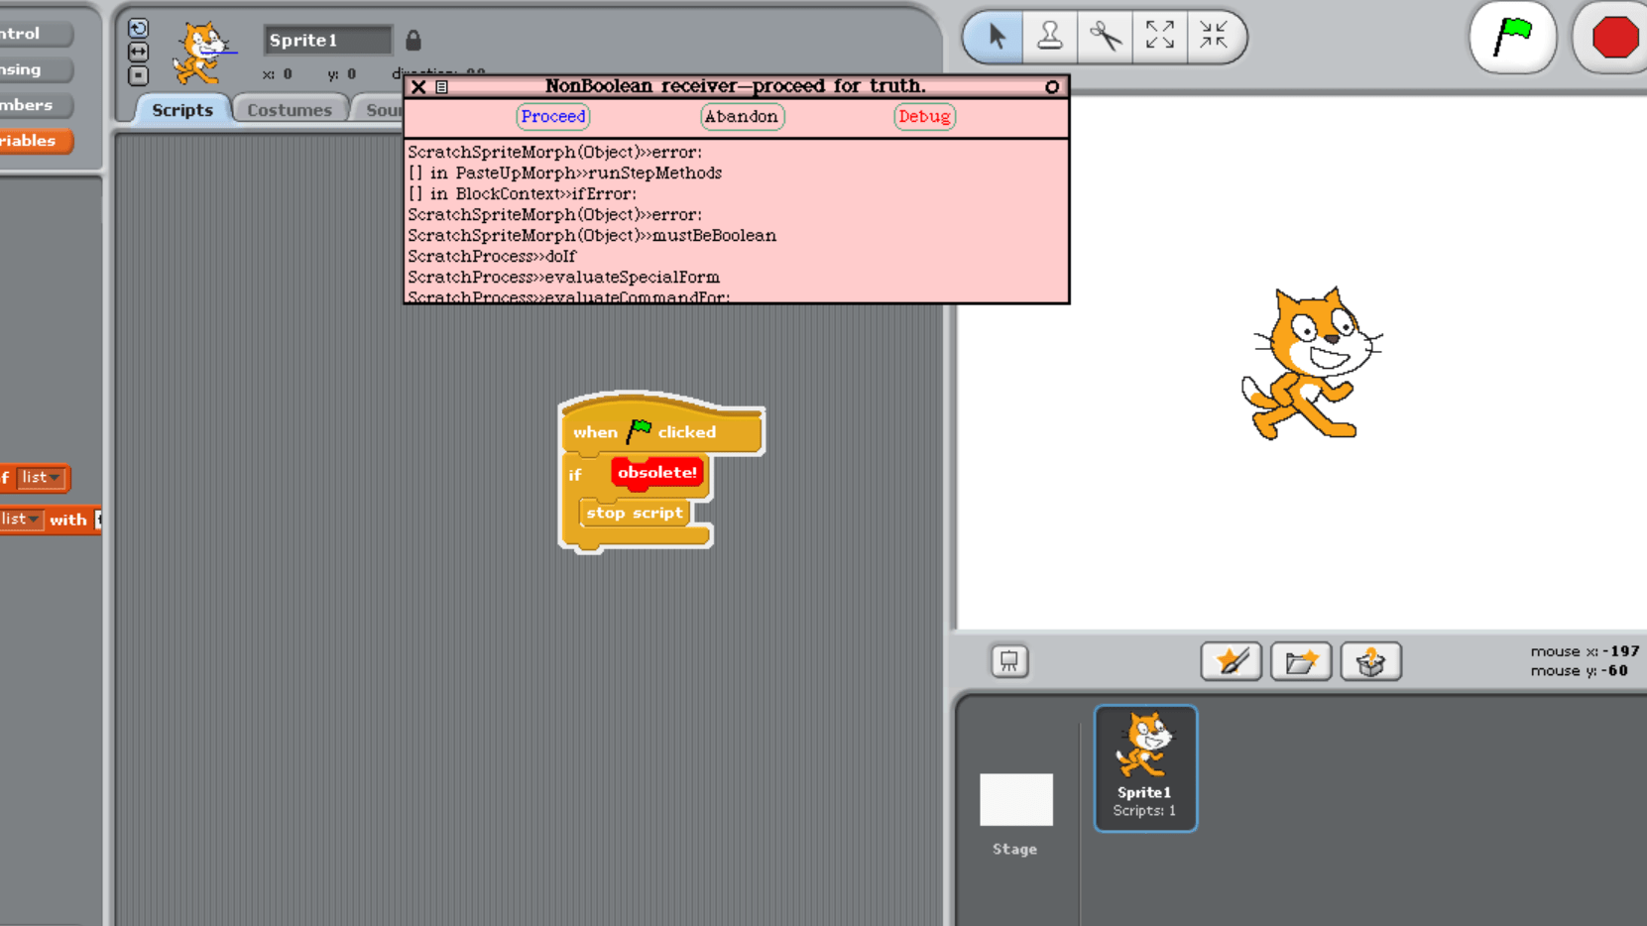Image resolution: width=1647 pixels, height=926 pixels.
Task: Set rotation style to can rotate
Action: [x=138, y=28]
